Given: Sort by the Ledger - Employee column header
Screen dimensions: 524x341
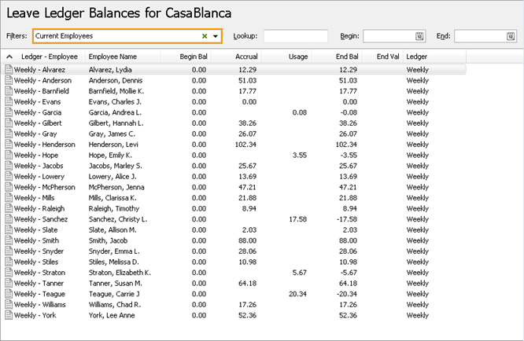Looking at the screenshot, I should pos(50,57).
